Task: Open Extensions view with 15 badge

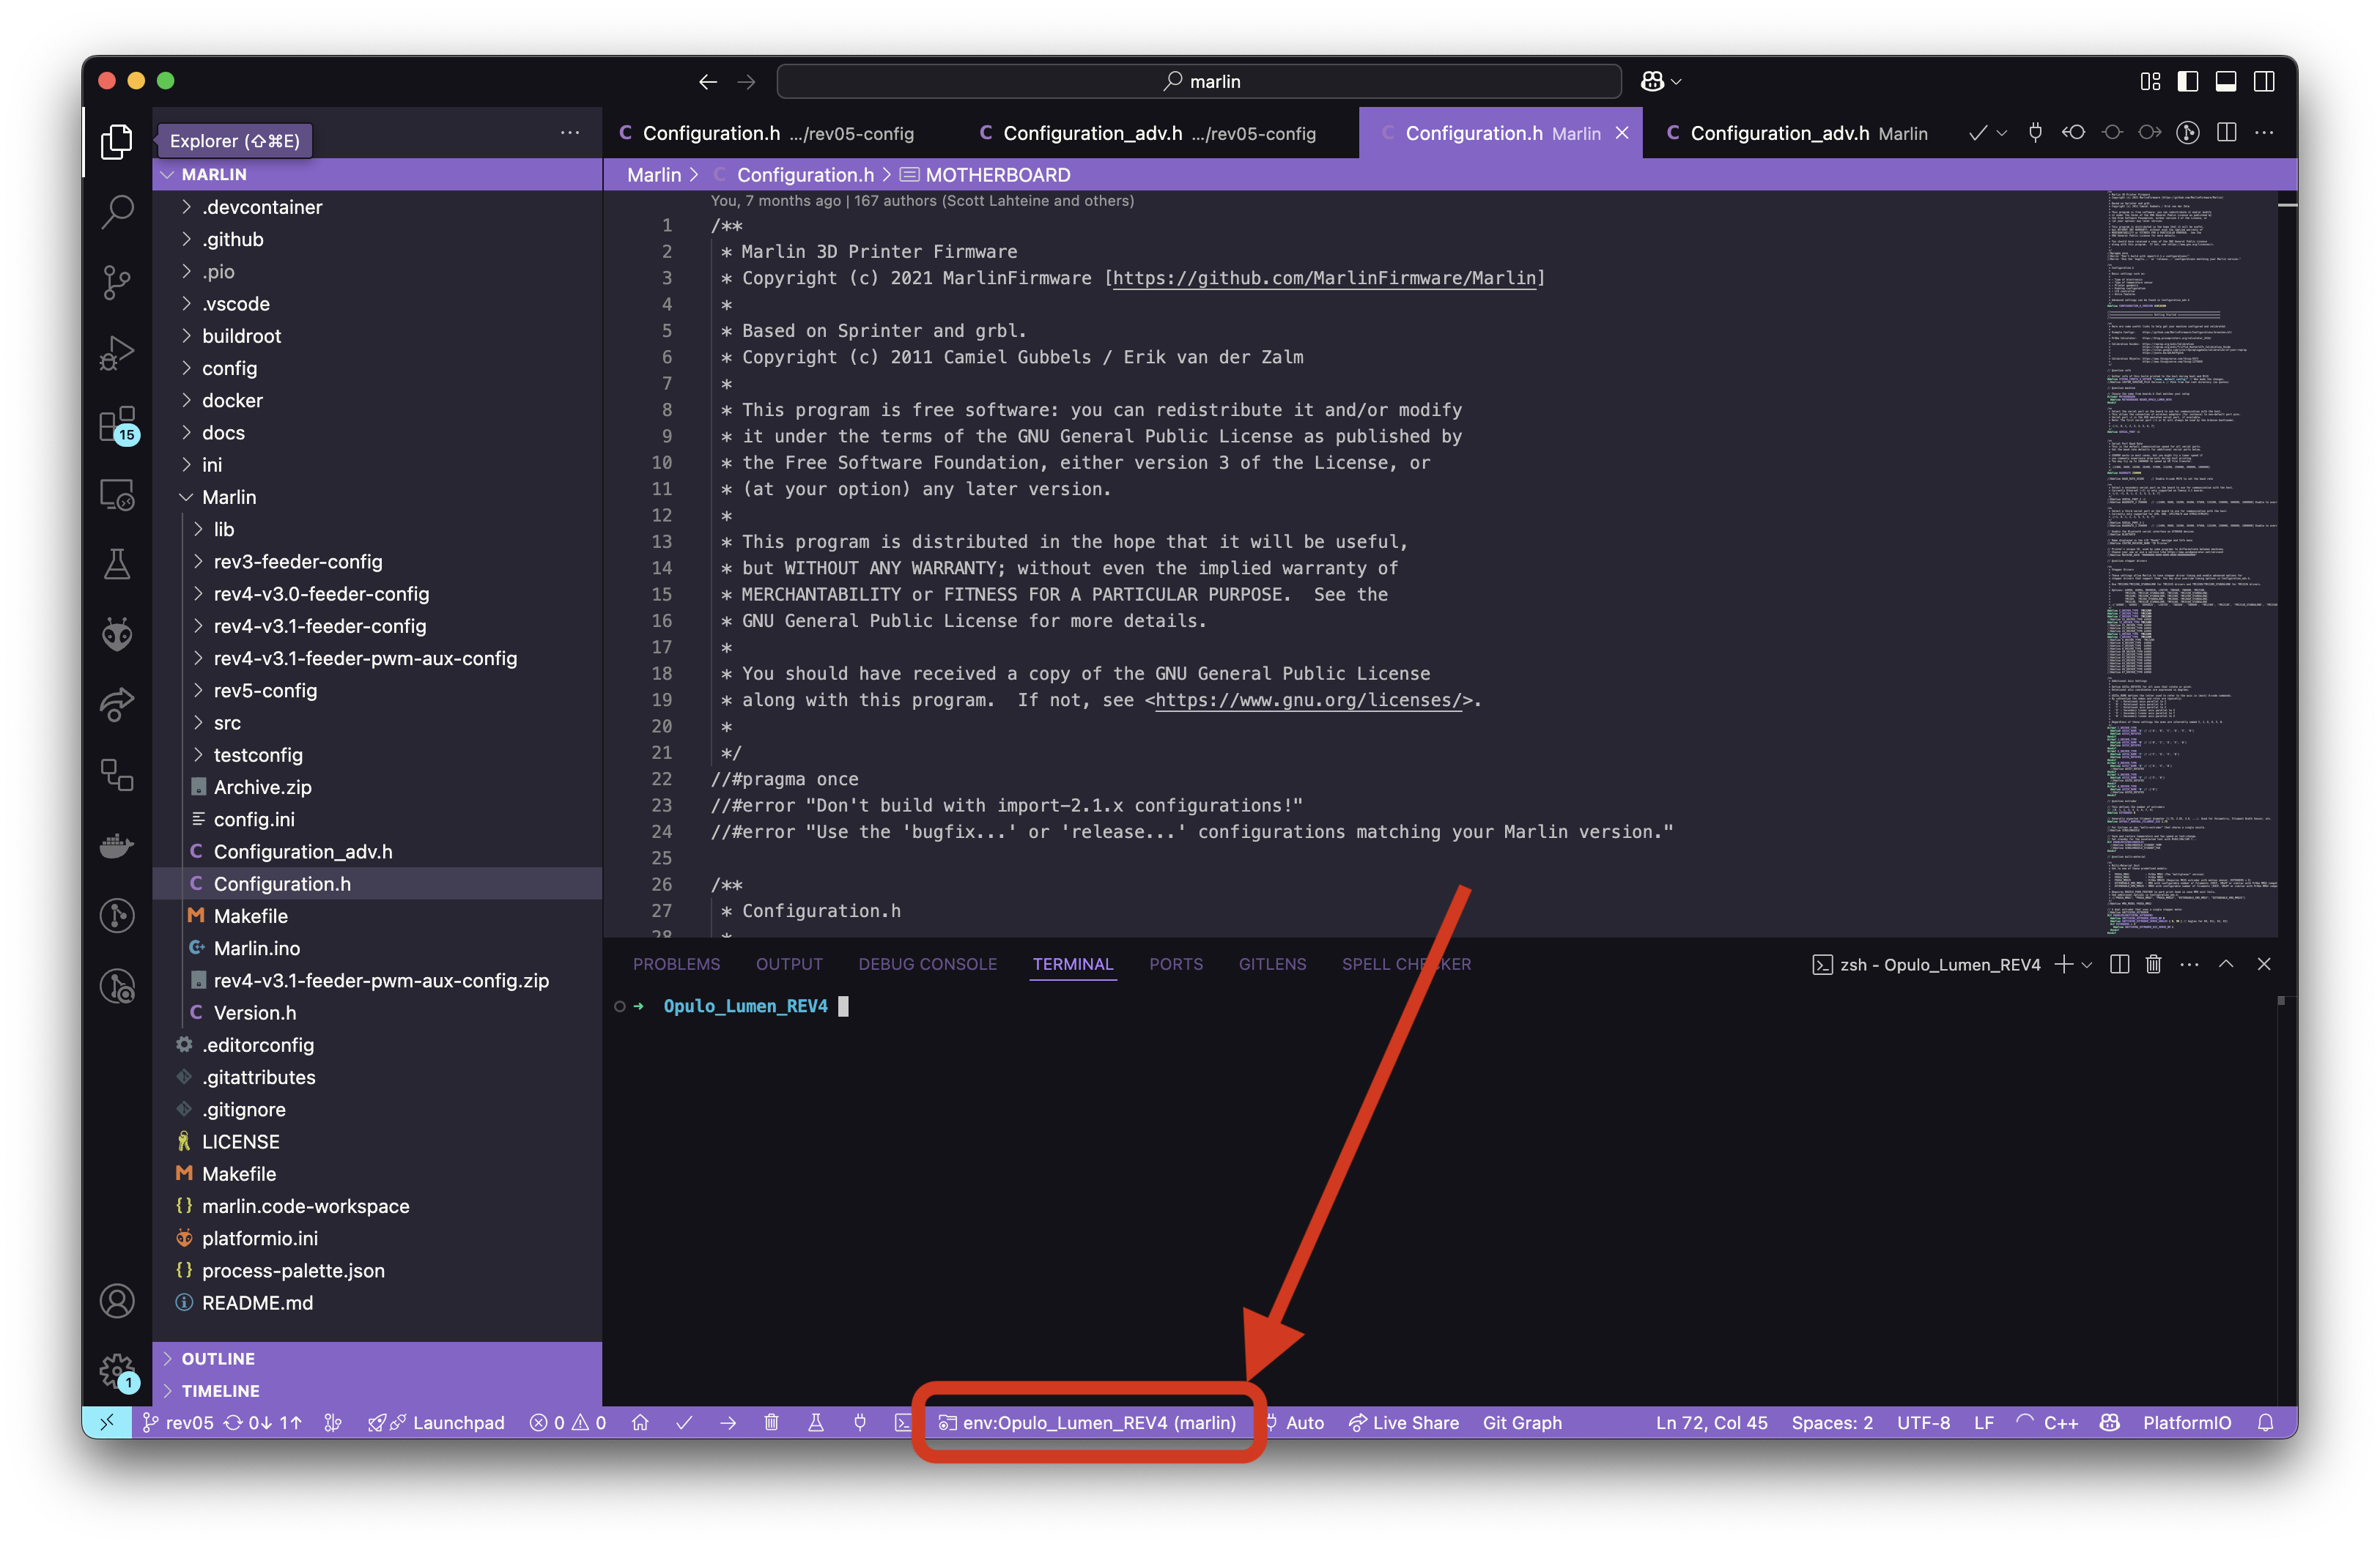Action: coord(117,423)
